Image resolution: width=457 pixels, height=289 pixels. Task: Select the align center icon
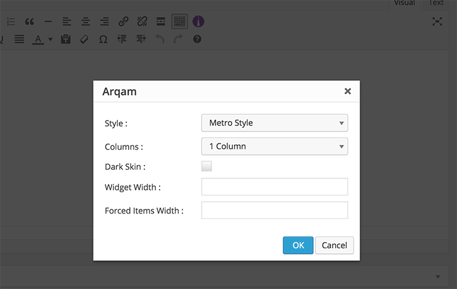85,21
